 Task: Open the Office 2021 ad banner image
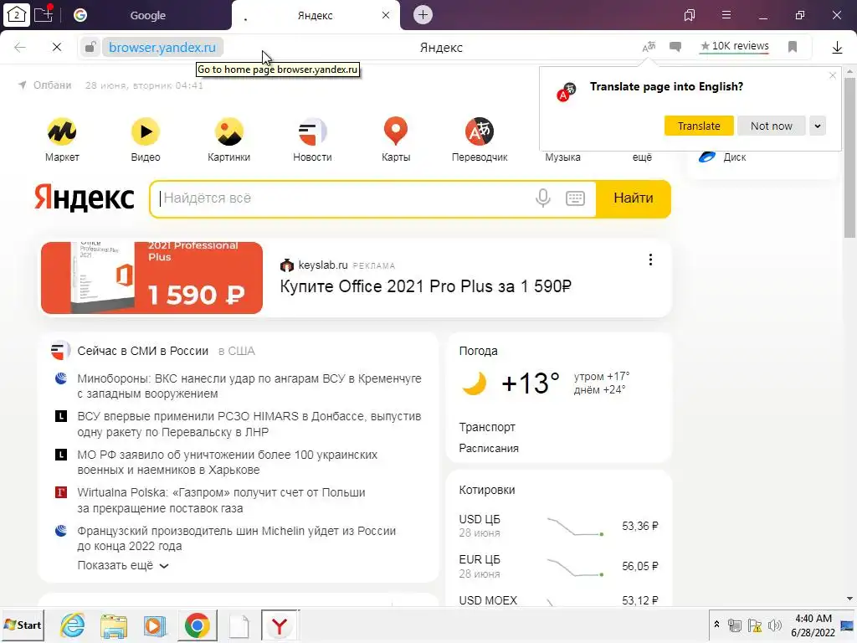pyautogui.click(x=152, y=278)
